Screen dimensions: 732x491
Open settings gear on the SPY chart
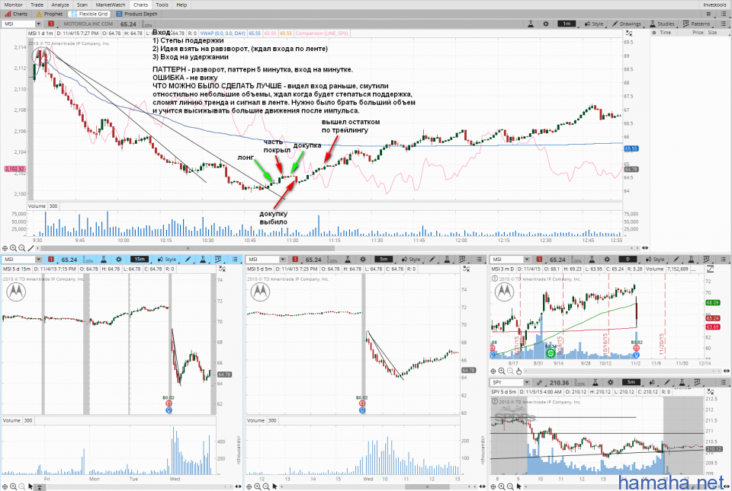coord(610,382)
